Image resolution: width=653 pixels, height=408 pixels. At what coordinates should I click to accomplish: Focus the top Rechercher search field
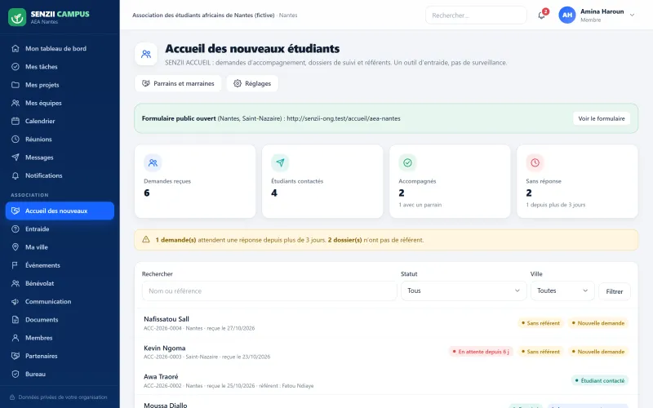[x=476, y=16]
